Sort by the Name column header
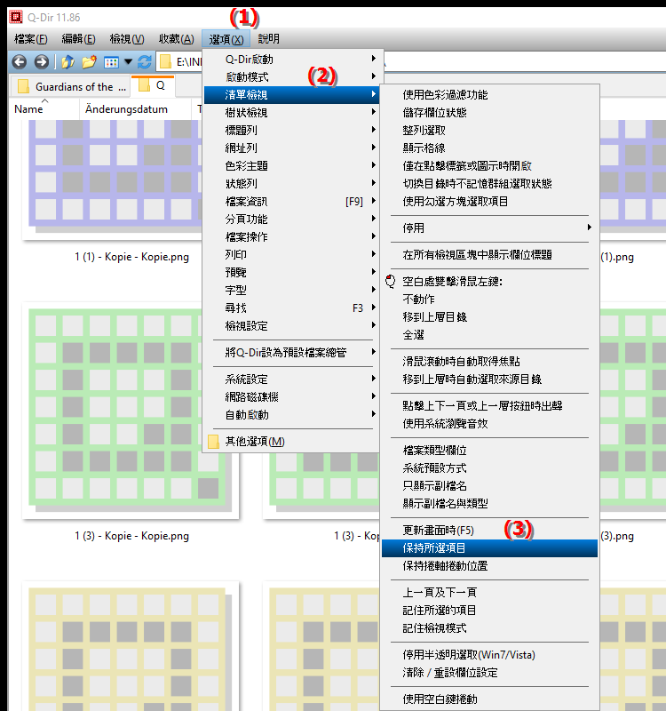This screenshot has height=711, width=666. click(x=44, y=109)
